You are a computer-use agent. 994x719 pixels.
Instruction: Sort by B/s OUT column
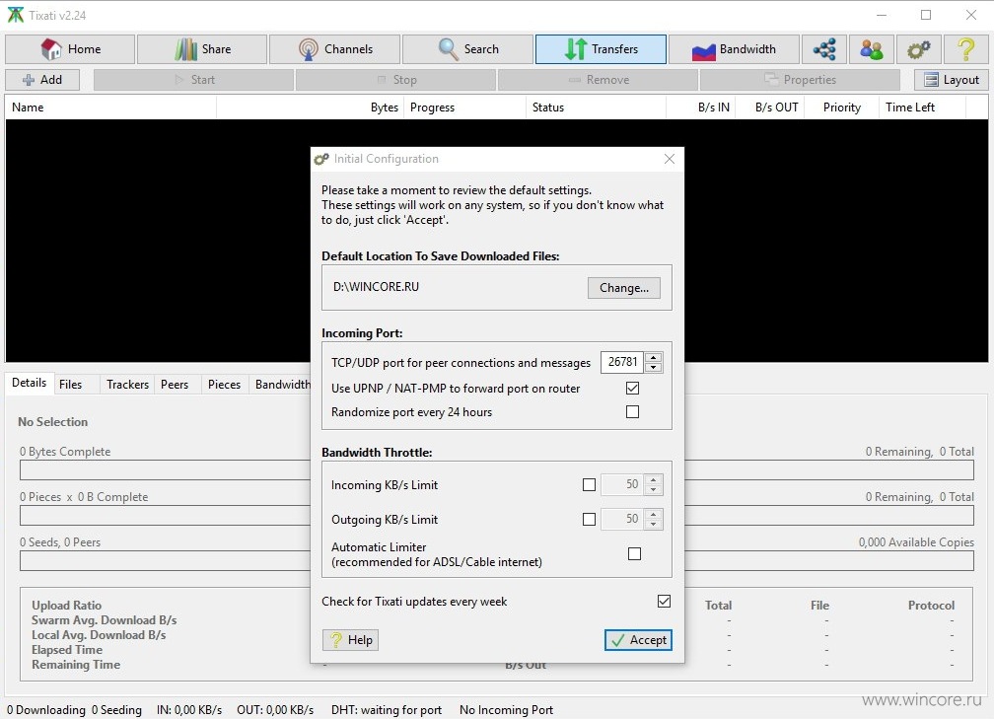pos(770,108)
